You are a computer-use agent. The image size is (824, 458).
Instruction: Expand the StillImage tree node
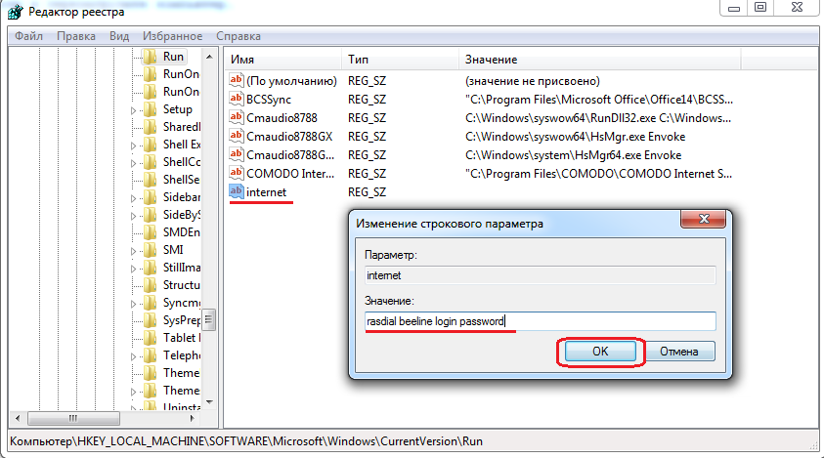pos(134,269)
